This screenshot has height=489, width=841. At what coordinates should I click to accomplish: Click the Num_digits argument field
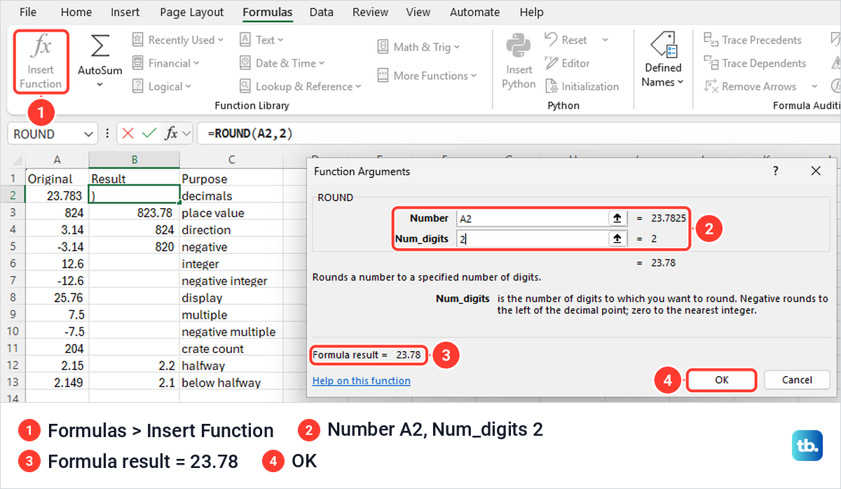pyautogui.click(x=533, y=239)
